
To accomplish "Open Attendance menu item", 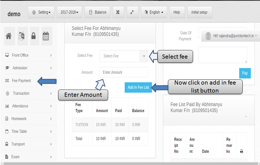I will tap(28, 106).
